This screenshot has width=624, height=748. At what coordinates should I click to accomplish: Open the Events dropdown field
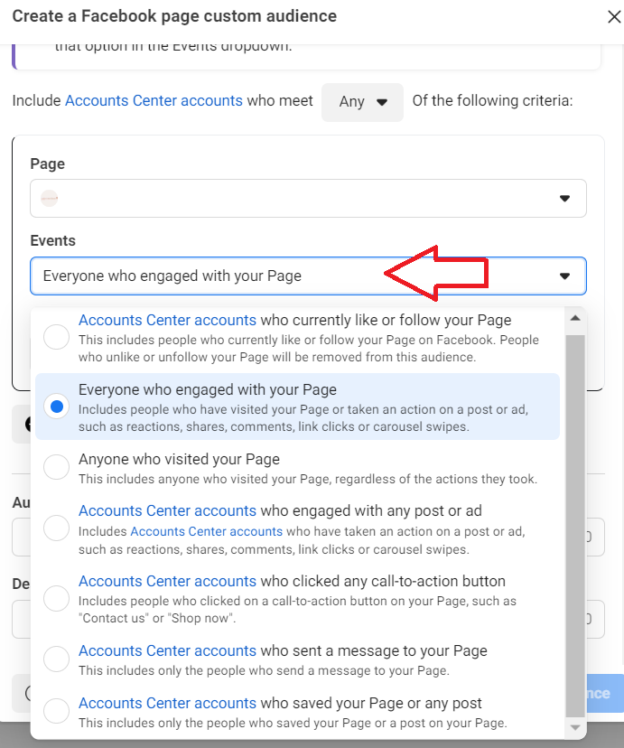(x=308, y=276)
